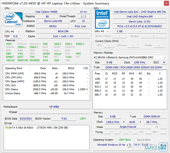The height and width of the screenshot is (153, 170).
Task: Click the Intel Graphics logo
Action: pyautogui.click(x=102, y=19)
